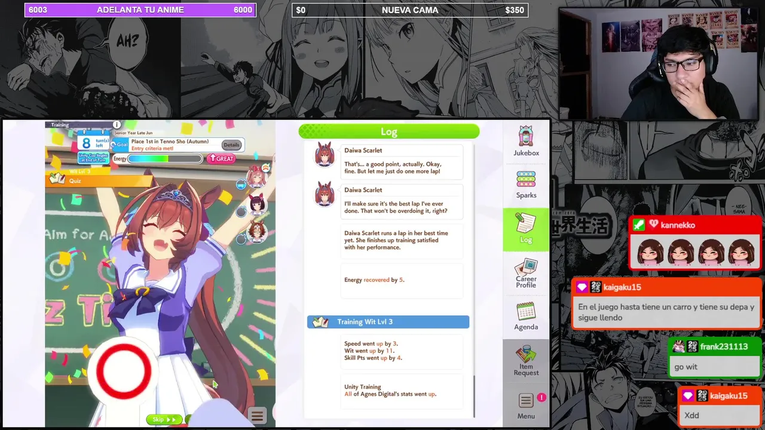This screenshot has height=430, width=765.
Task: Click the pink-haired support character portrait
Action: 256,177
